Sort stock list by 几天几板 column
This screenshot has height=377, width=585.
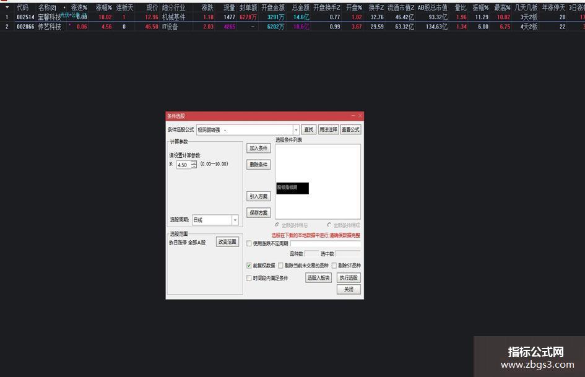[x=526, y=7]
